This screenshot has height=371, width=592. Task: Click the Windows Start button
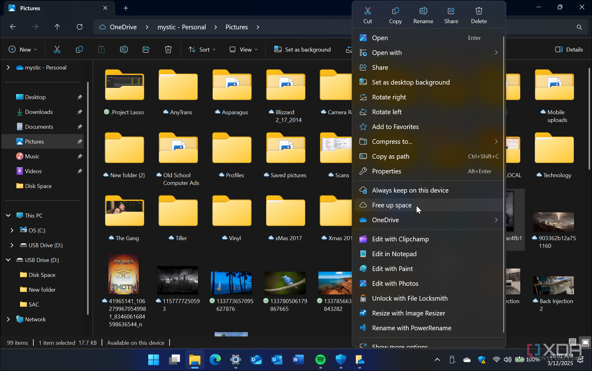(153, 360)
